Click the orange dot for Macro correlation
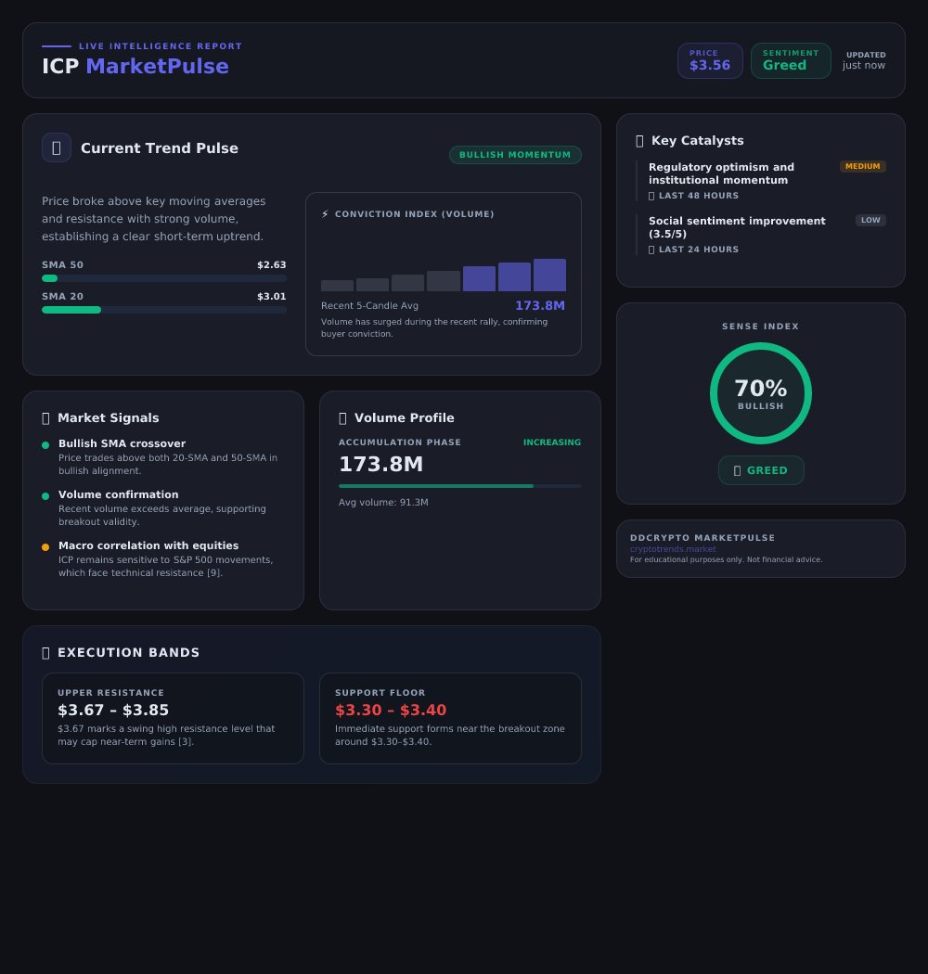 point(45,546)
